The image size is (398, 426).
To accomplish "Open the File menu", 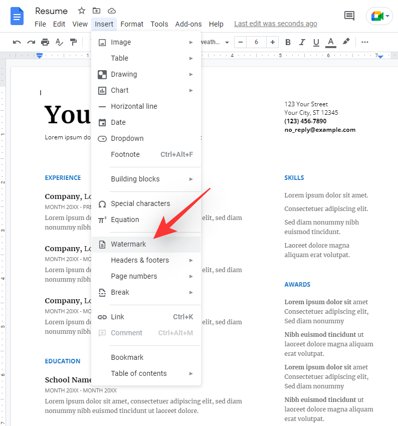I will point(40,24).
